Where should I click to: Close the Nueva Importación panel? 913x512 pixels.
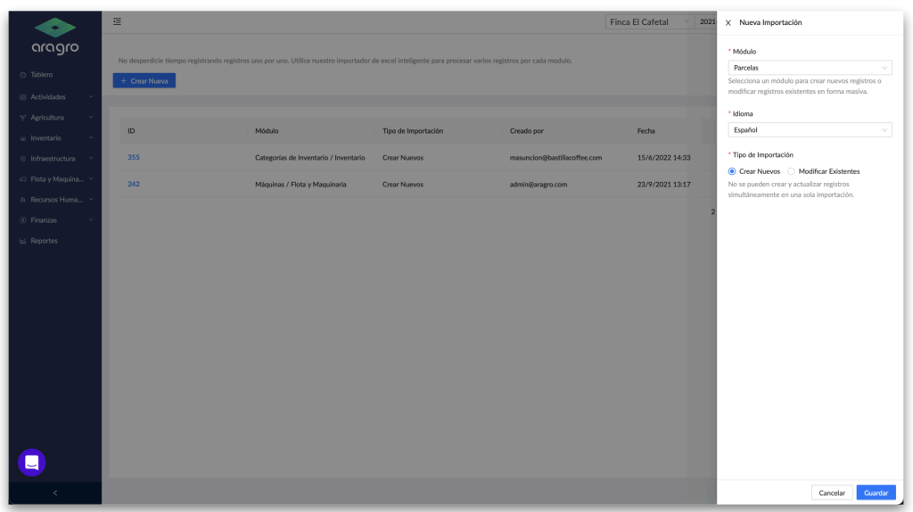click(x=728, y=22)
